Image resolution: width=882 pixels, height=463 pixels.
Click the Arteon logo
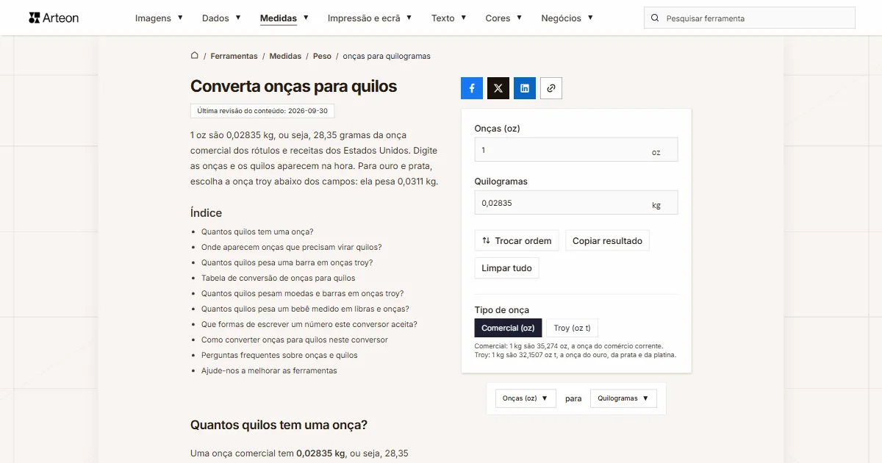click(x=54, y=18)
